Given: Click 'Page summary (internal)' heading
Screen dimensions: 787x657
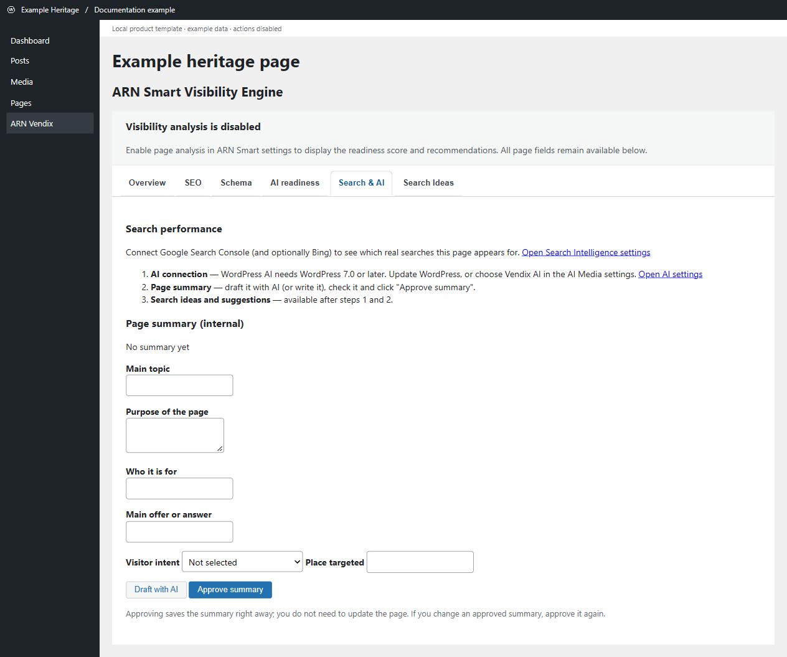Looking at the screenshot, I should pos(185,323).
